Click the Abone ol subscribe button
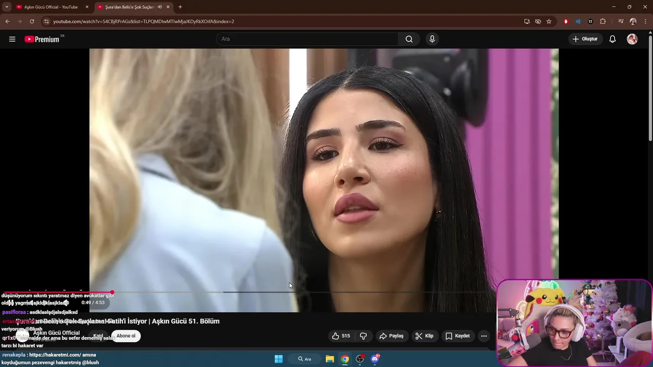 point(126,336)
